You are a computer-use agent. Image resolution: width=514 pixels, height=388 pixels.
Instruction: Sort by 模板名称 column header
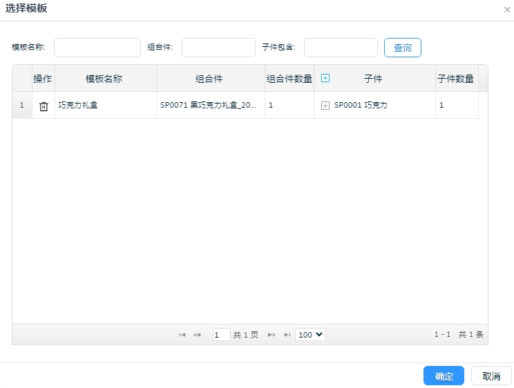pos(106,79)
